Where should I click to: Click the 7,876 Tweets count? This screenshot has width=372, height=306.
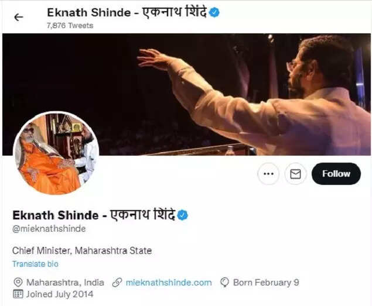tap(70, 25)
